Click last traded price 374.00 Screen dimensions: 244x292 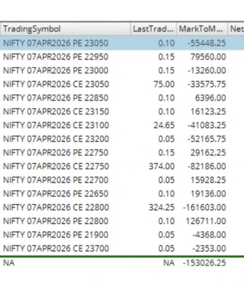(162, 166)
